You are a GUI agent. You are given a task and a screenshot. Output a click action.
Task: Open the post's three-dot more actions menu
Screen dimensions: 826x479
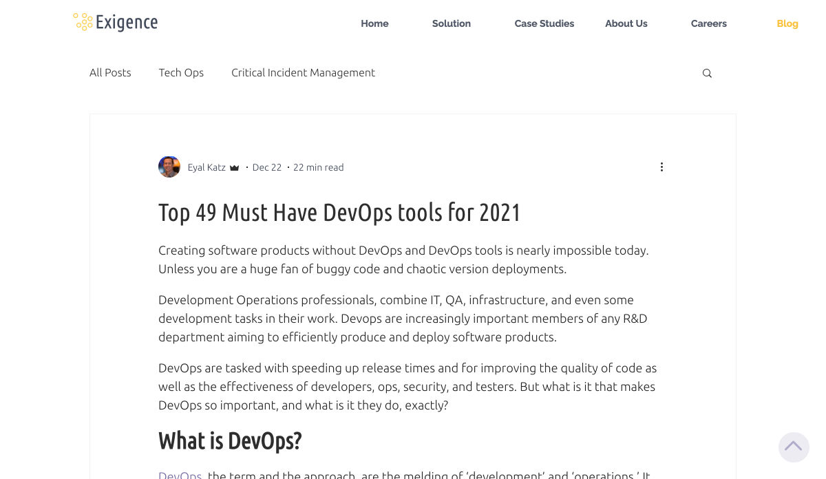tap(661, 167)
